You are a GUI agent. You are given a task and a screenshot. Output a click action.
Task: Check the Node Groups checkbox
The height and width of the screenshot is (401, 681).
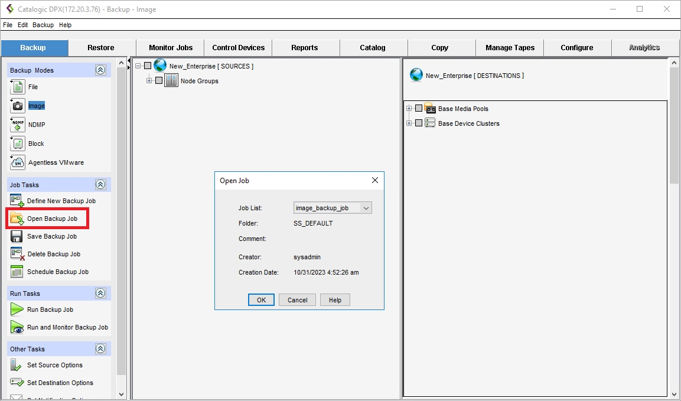pos(158,81)
